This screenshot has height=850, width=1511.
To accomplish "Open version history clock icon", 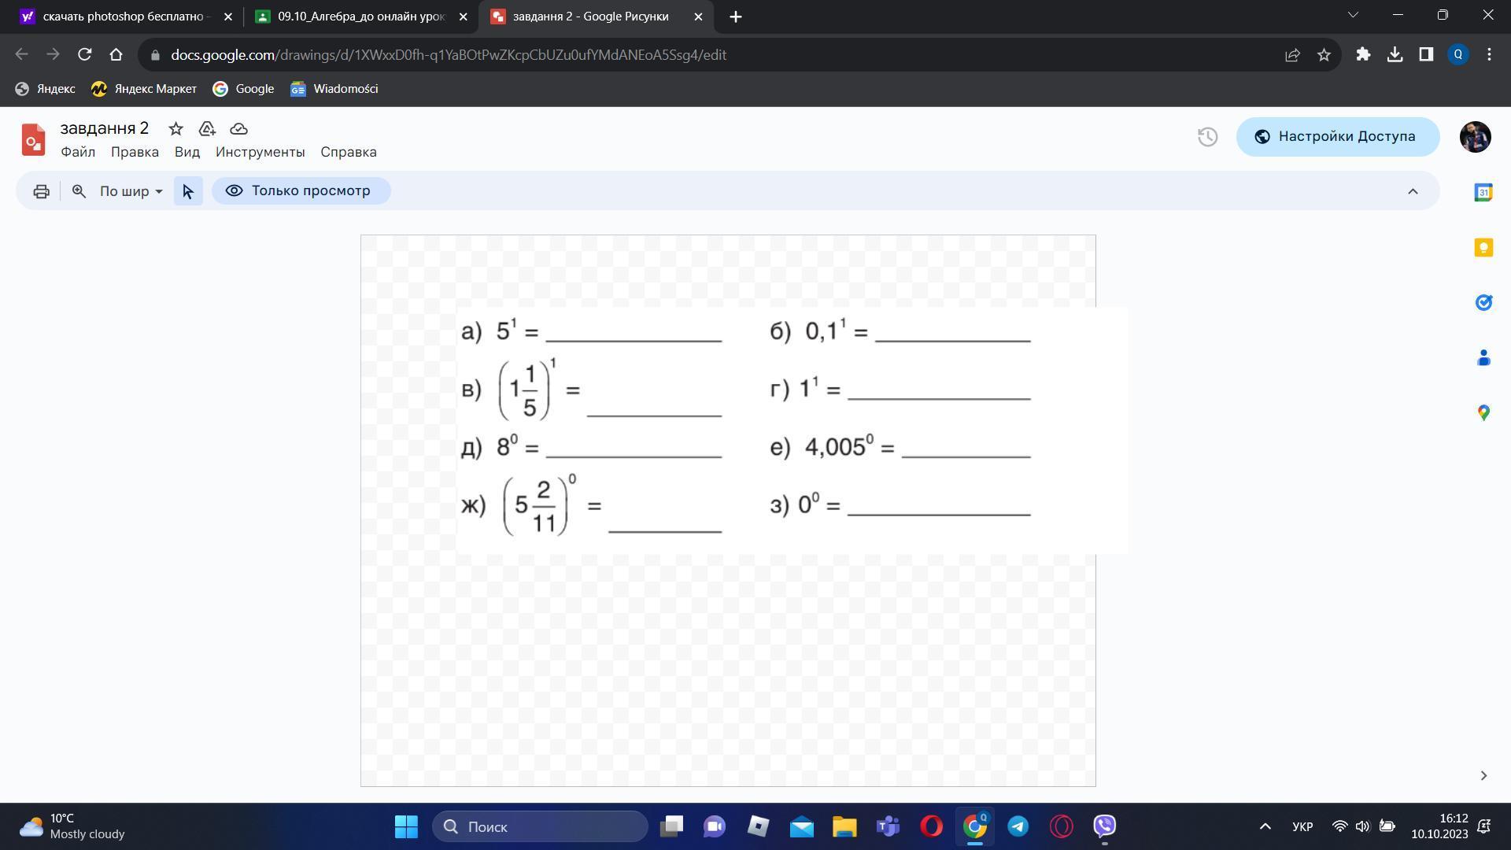I will [1207, 137].
